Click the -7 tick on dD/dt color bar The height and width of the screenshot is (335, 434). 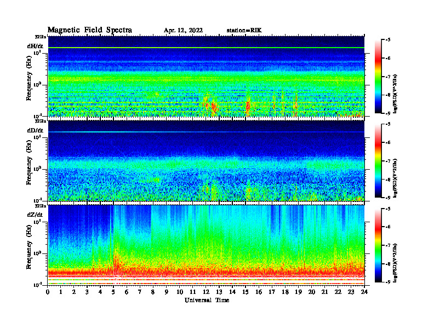[x=388, y=161]
